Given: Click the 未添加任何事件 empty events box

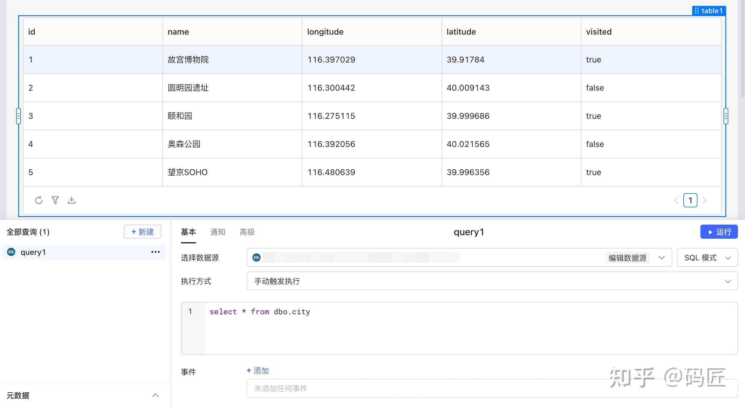Looking at the screenshot, I should tap(492, 388).
